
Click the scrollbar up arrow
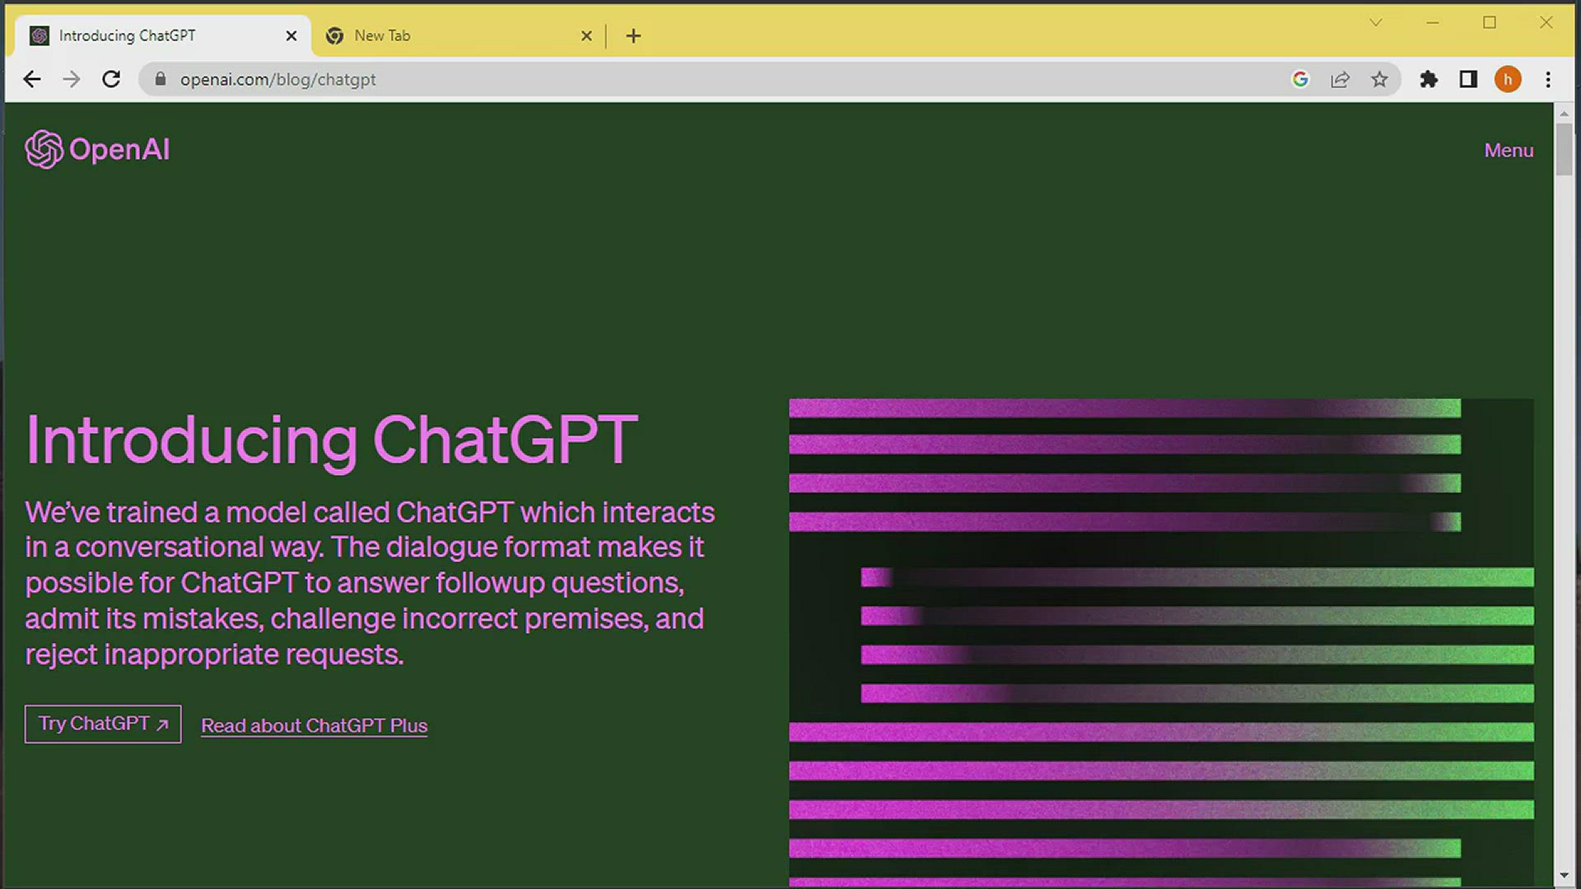[1564, 113]
